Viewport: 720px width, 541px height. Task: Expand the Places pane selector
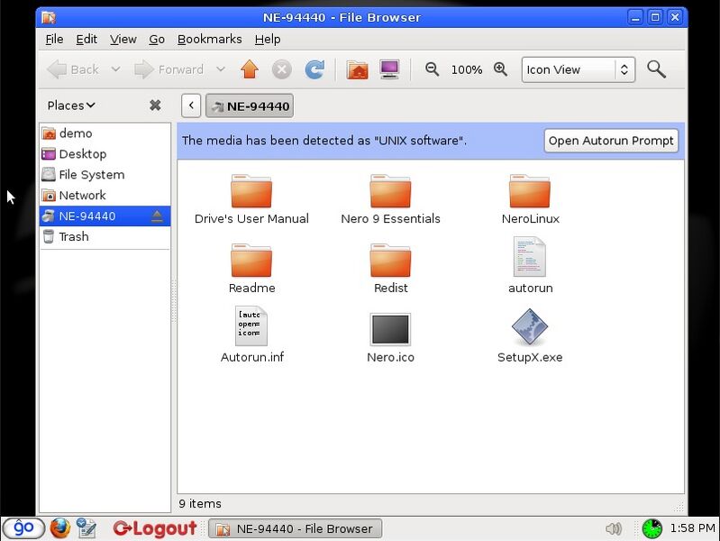(x=71, y=105)
